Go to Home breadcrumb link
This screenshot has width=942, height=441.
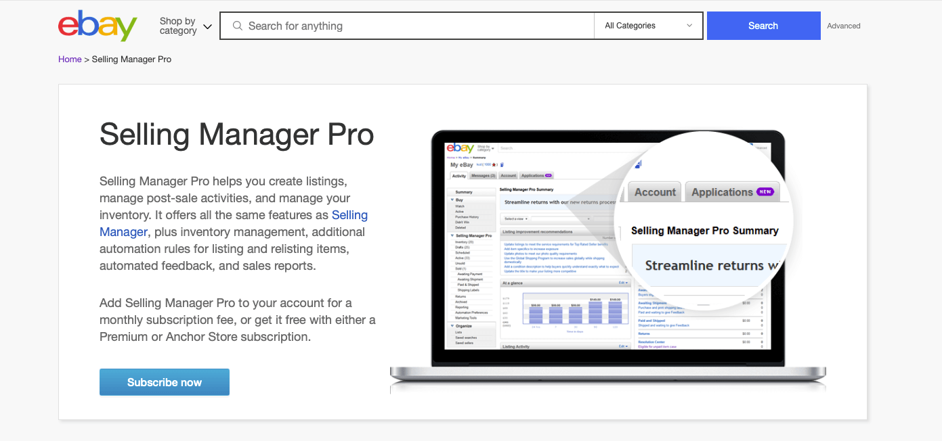(x=70, y=59)
